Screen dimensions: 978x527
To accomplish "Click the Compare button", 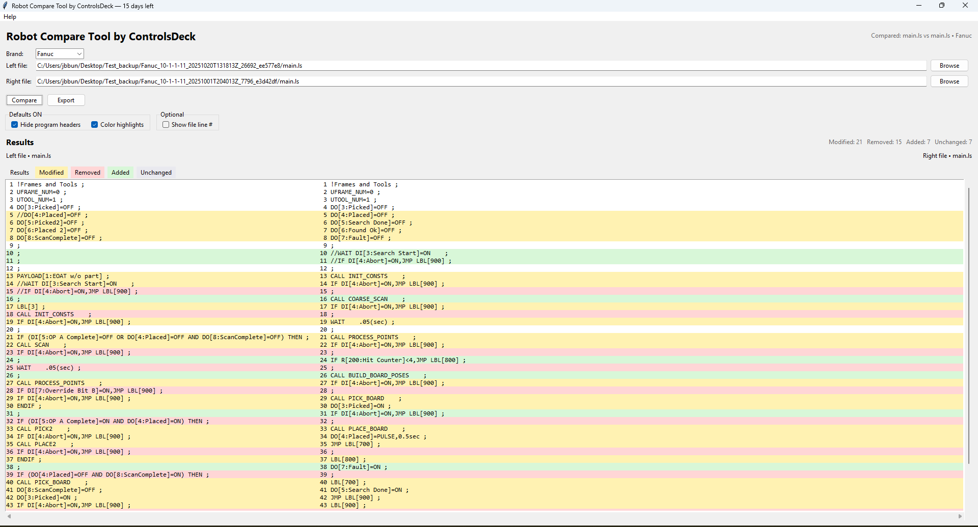I will (x=24, y=100).
